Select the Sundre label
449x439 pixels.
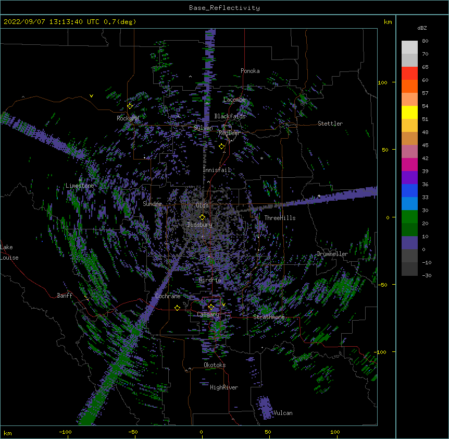point(152,204)
